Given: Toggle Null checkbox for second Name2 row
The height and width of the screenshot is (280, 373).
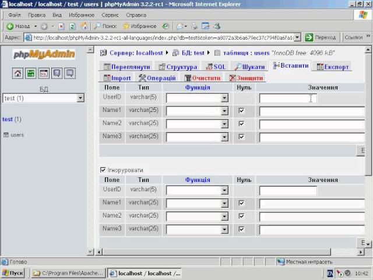Looking at the screenshot, I should tap(241, 216).
